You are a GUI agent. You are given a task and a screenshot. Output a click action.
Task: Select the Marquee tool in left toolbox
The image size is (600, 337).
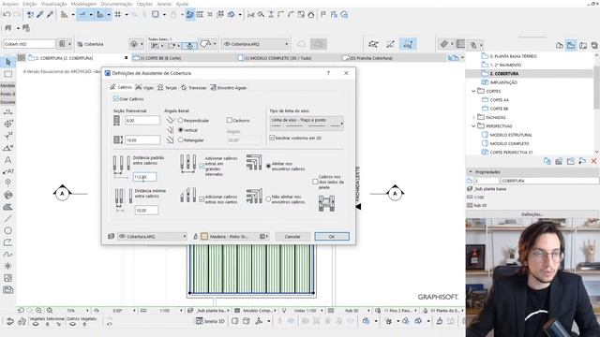point(7,74)
